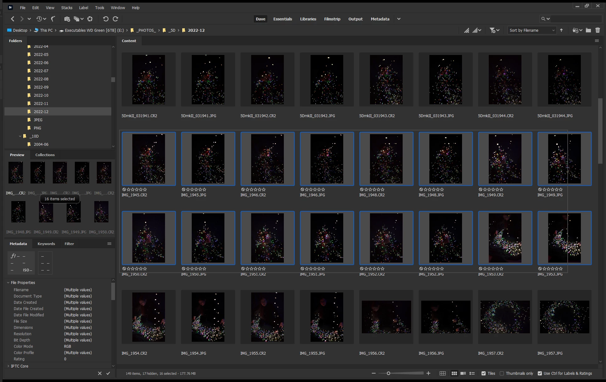Toggle ascending sort order arrow
Image resolution: width=606 pixels, height=382 pixels.
[561, 30]
